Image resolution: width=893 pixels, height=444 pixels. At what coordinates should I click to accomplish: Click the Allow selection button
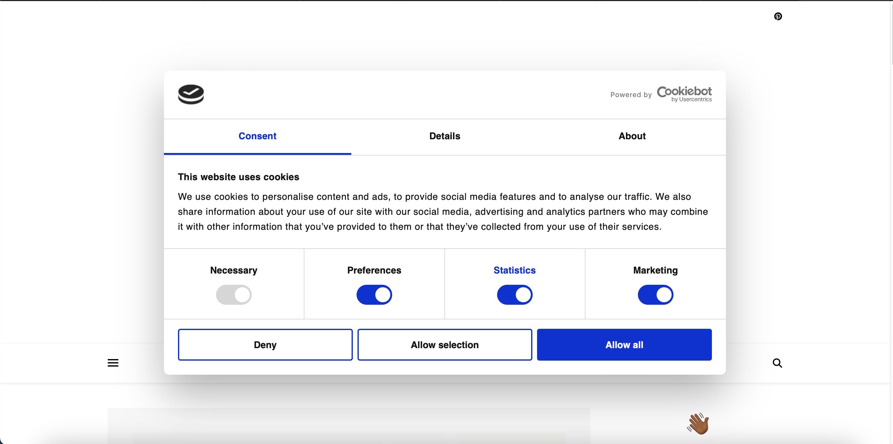[444, 344]
